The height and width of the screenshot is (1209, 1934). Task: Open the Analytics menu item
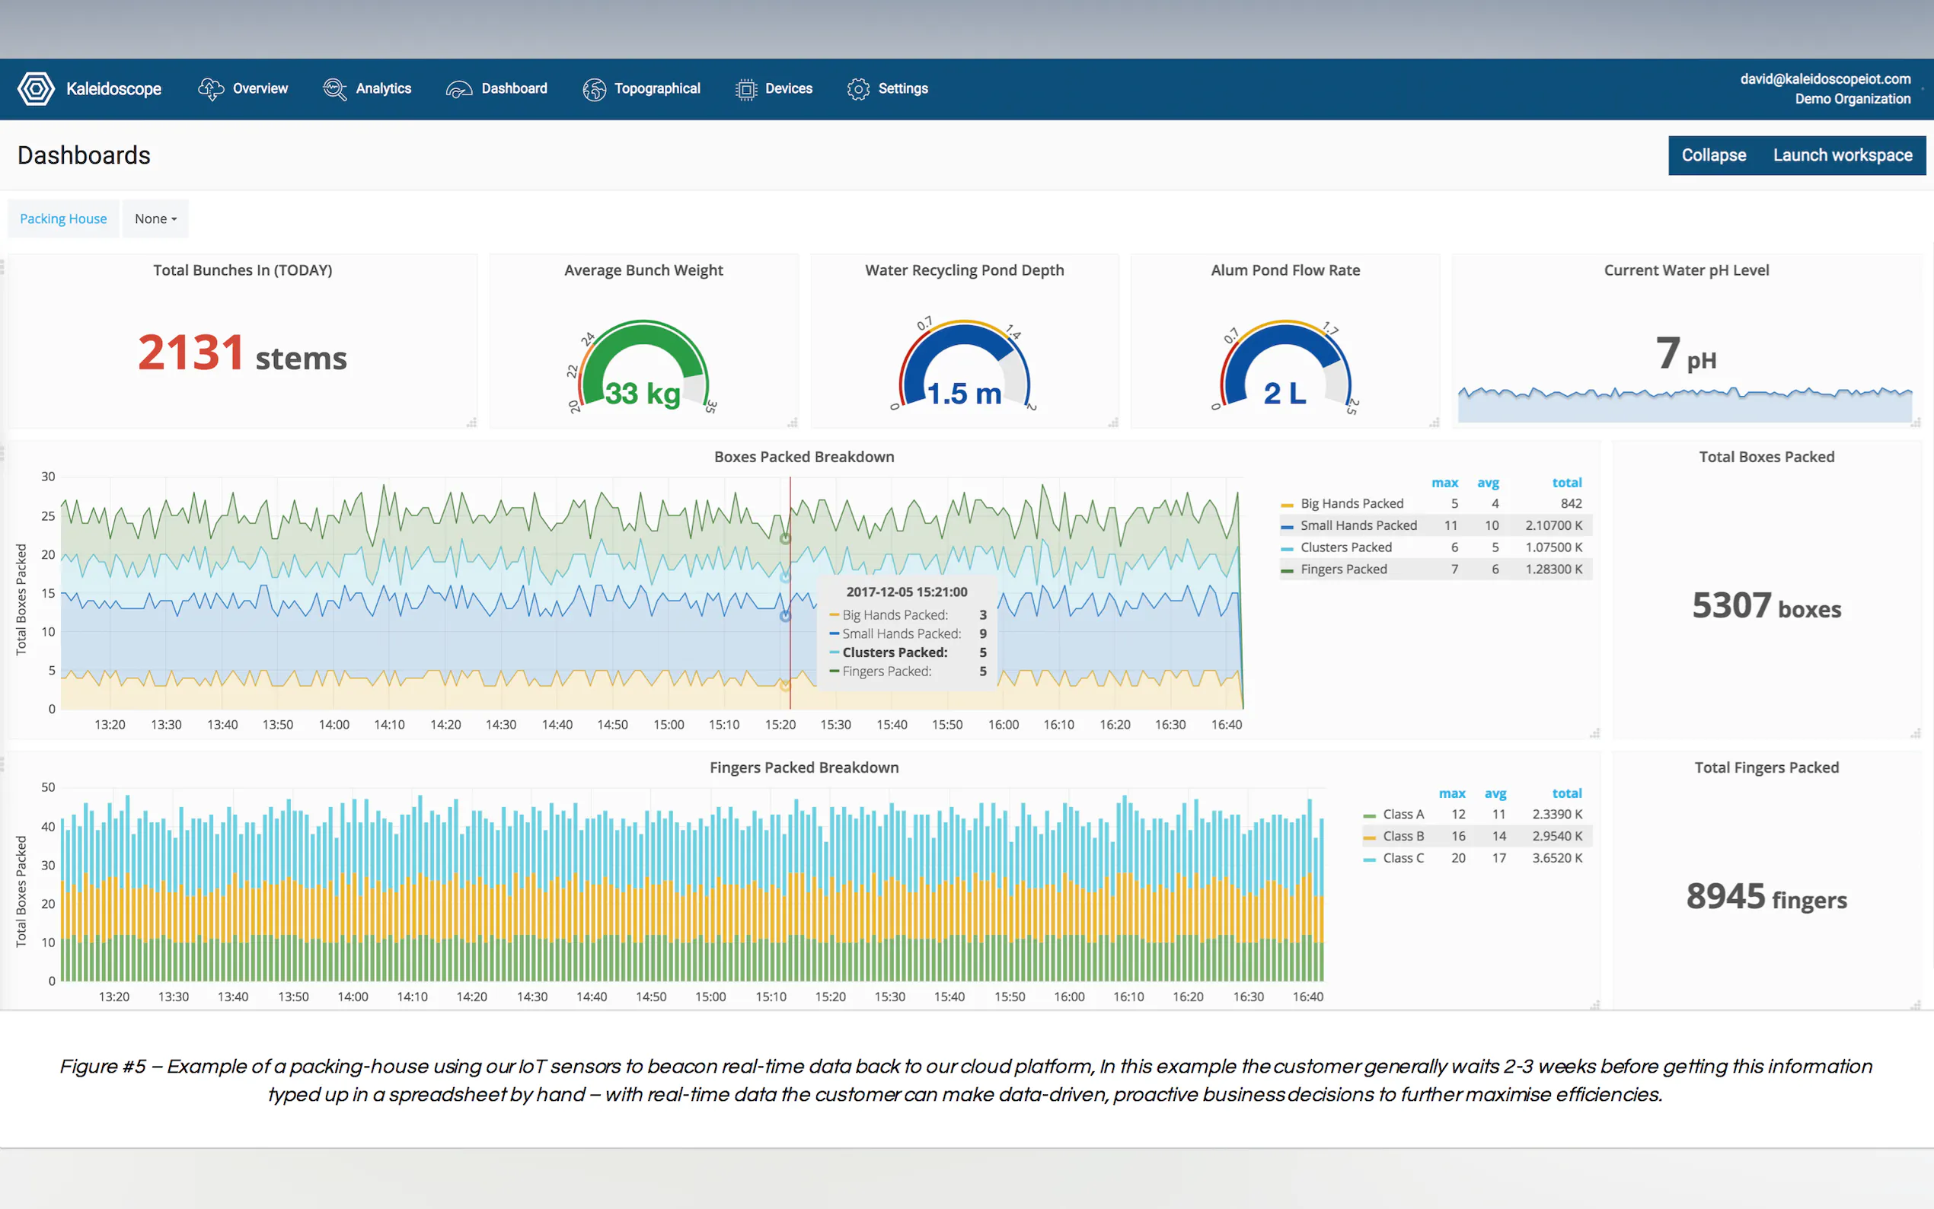383,89
